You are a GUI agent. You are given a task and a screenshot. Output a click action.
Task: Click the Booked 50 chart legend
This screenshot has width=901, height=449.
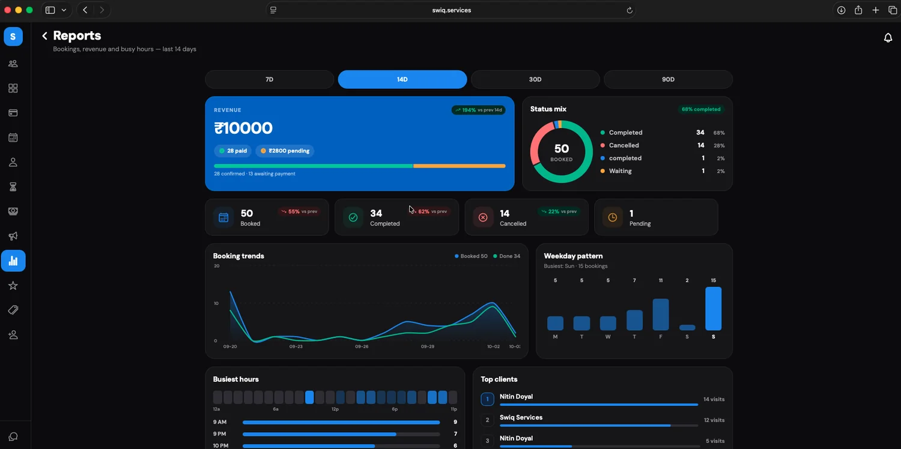[472, 256]
